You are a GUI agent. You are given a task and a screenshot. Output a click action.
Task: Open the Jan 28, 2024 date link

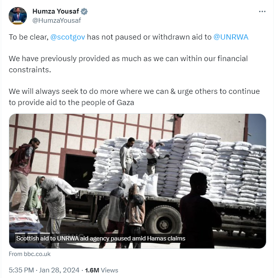coord(59,270)
